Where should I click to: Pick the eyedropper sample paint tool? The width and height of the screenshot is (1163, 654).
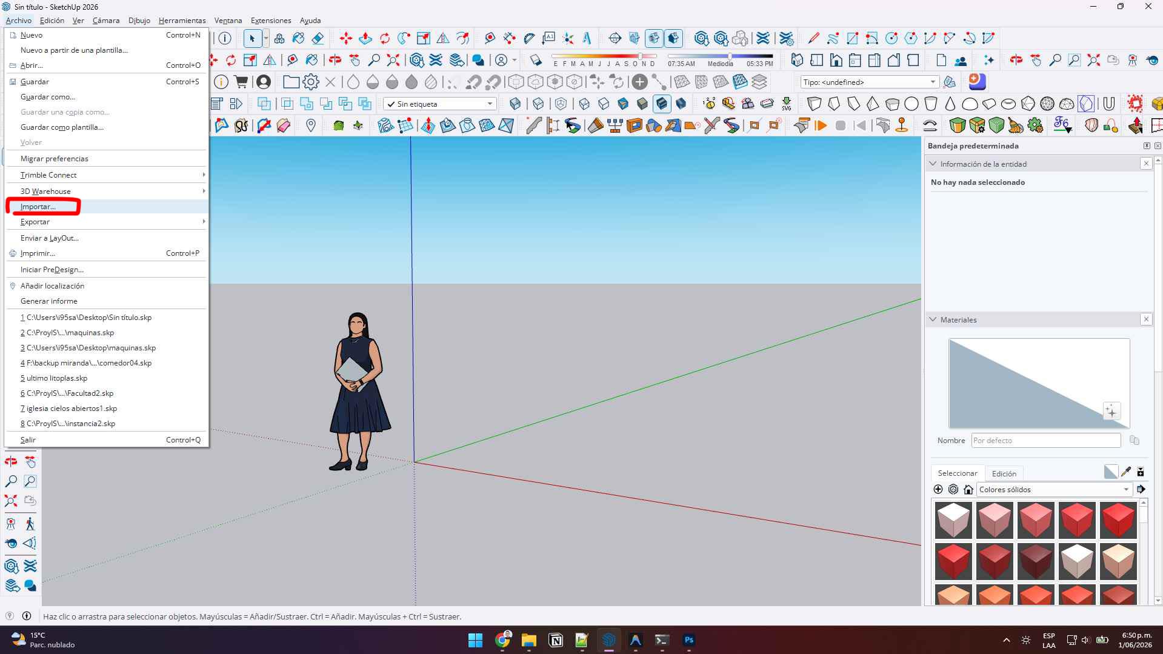[x=1126, y=472]
